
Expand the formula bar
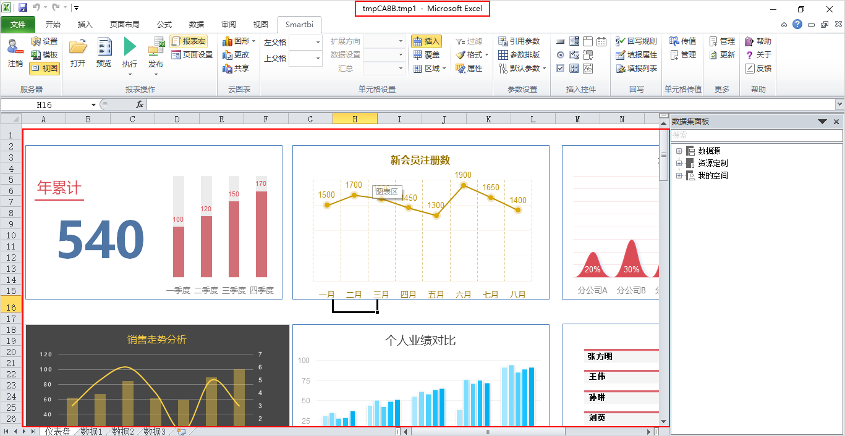point(839,104)
